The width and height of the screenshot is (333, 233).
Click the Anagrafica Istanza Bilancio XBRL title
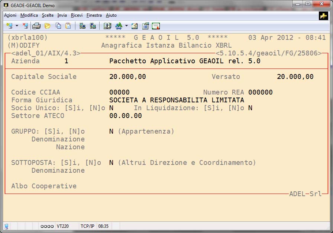[166, 45]
